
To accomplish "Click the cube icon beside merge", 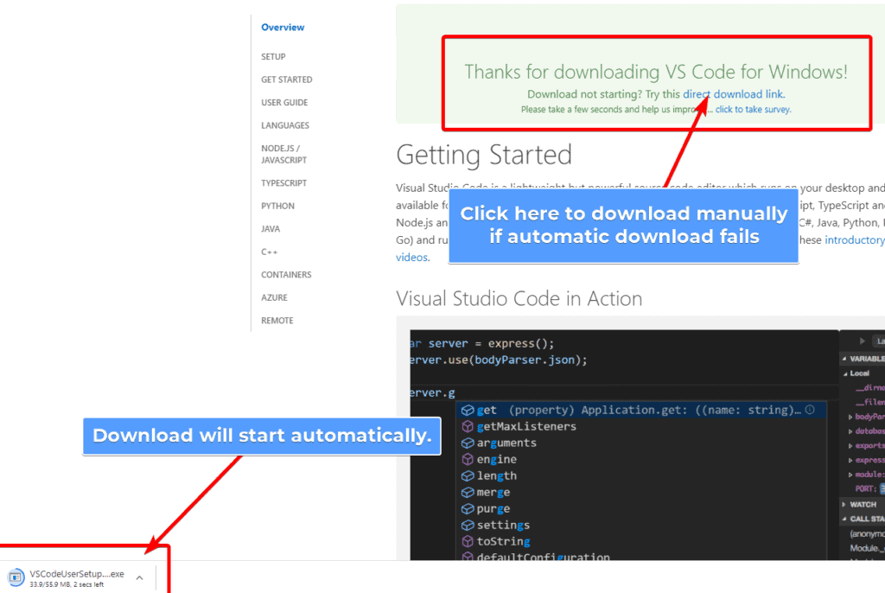I will (x=468, y=492).
